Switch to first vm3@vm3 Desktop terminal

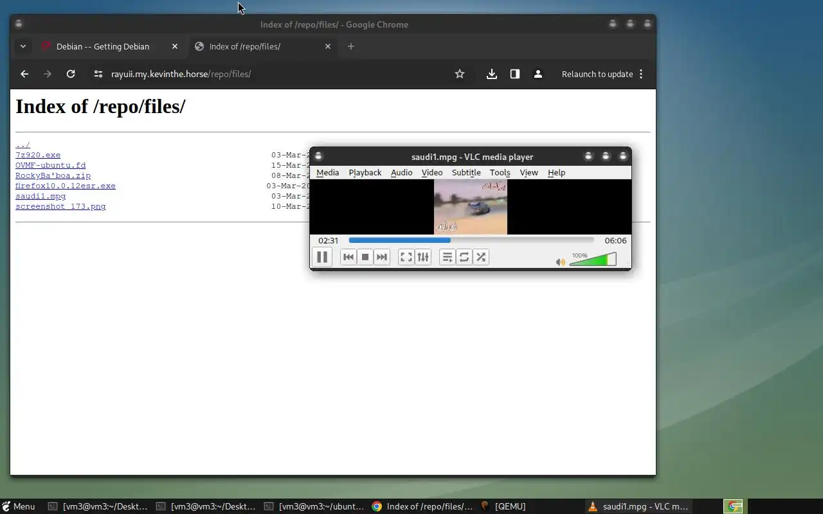(x=98, y=506)
